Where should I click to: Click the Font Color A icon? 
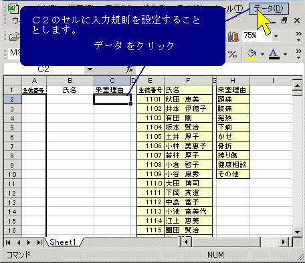coord(274,54)
